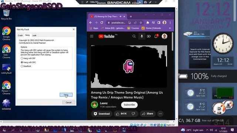237x133 pixels.
Task: Click the YouTube logo
Action: (x=106, y=36)
